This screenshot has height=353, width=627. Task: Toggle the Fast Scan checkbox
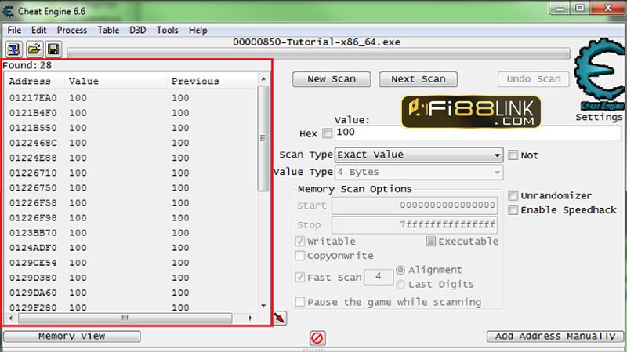(299, 277)
